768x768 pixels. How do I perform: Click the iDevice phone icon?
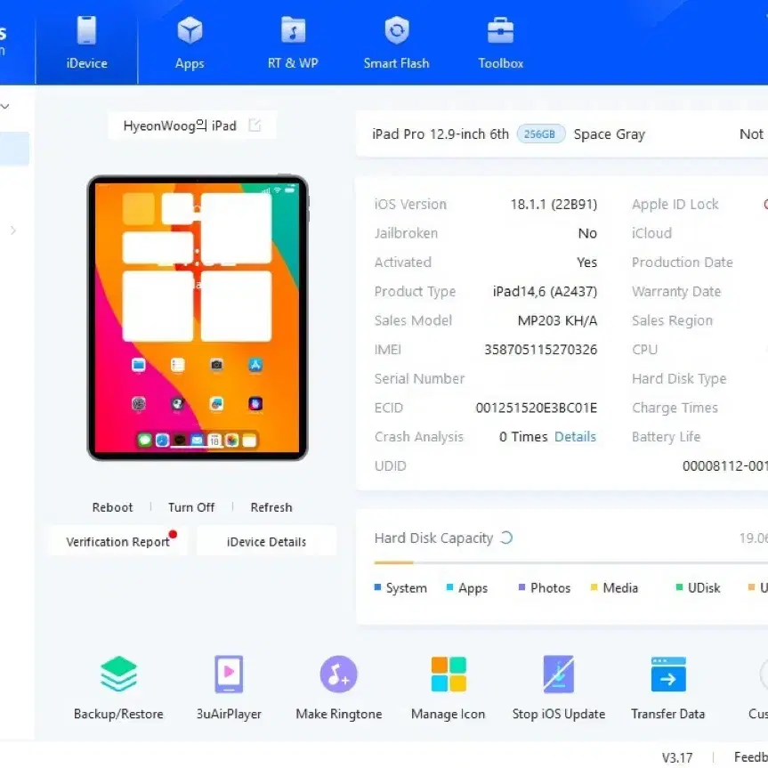coord(86,30)
